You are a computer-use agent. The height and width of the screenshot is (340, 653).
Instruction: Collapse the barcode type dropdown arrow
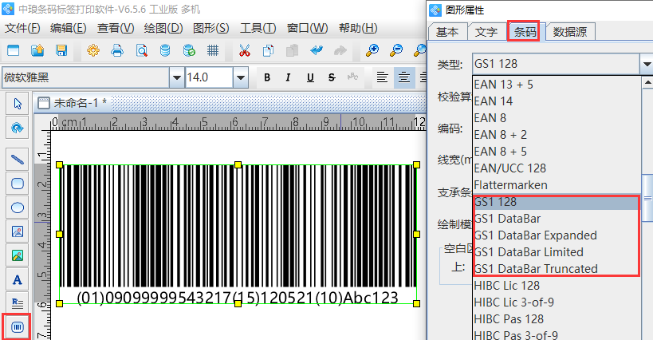point(647,64)
